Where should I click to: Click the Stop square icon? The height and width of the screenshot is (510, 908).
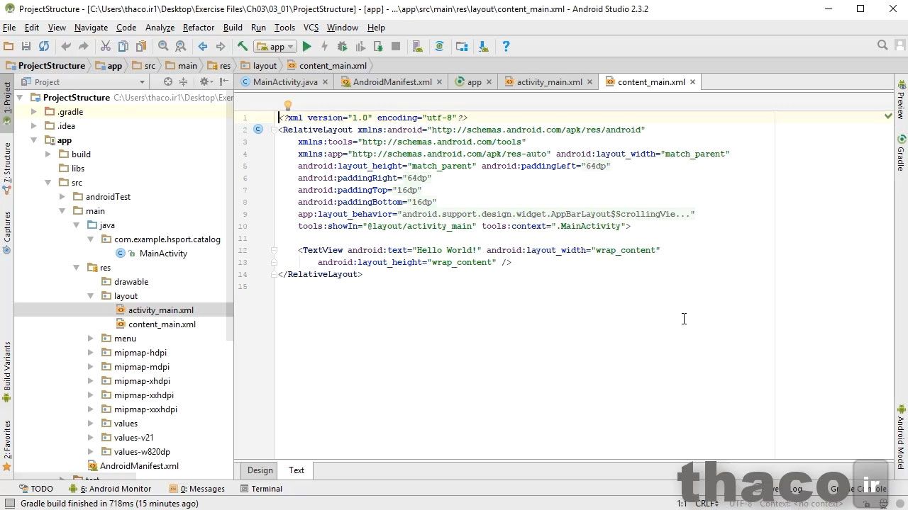(396, 46)
